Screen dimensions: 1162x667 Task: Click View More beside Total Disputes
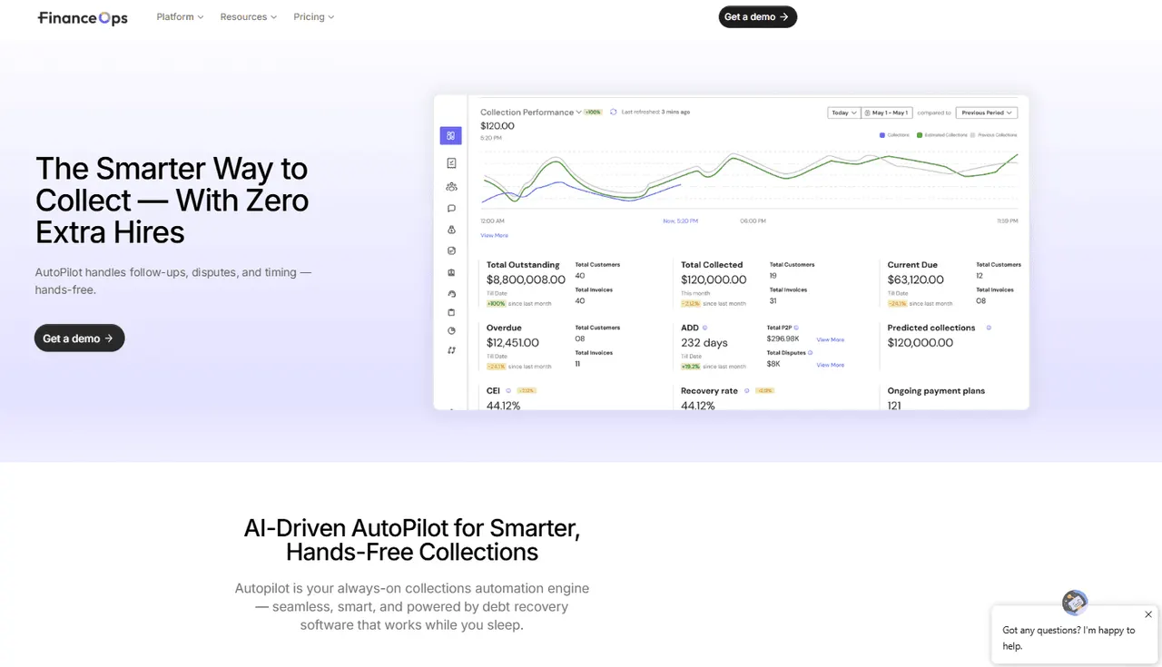pos(830,365)
